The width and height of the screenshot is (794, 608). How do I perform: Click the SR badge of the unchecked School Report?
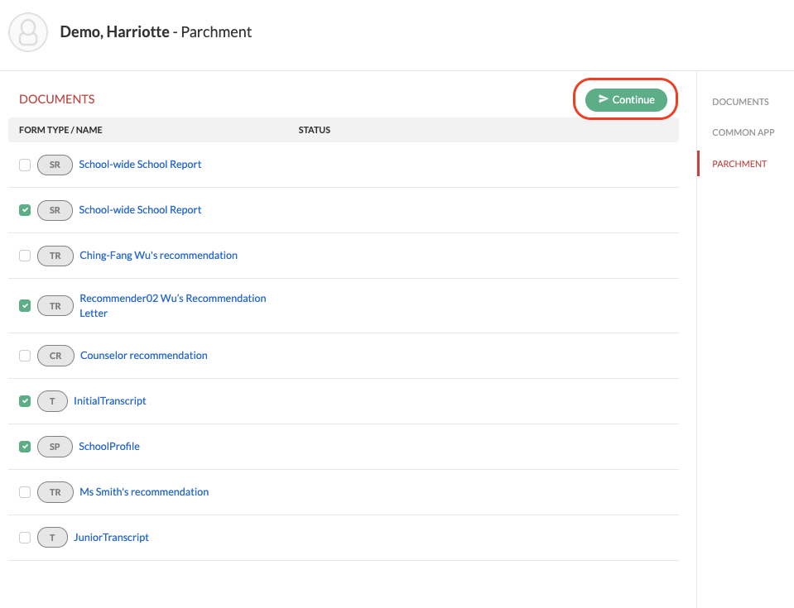pos(55,165)
